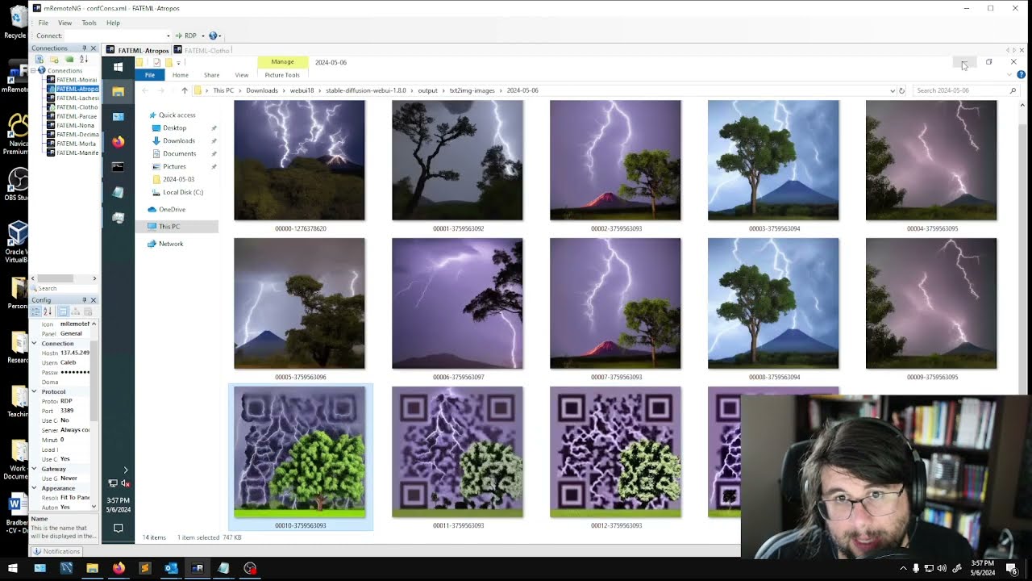Open the Explorer Home ribbon tab
1032x581 pixels.
click(181, 75)
